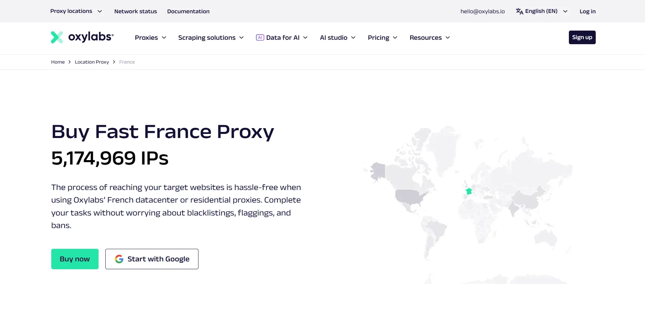Click the hello@oxylabs.io email link
Screen dimensions: 645x310
coord(482,11)
